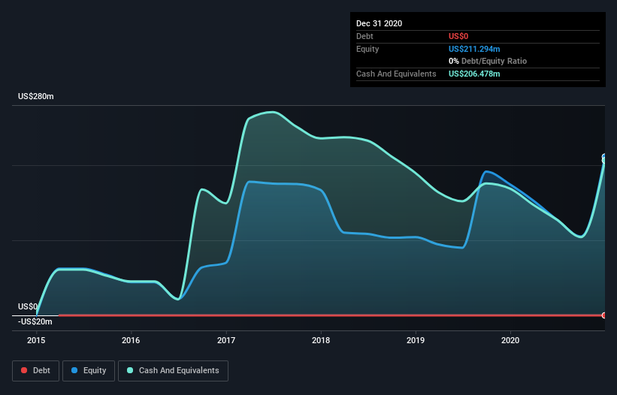
Task: Click the US$206.478m cash value
Action: point(474,74)
